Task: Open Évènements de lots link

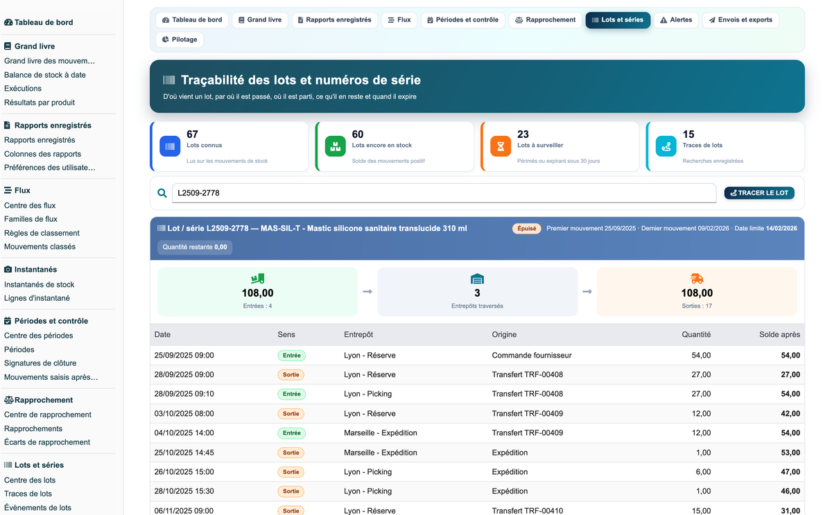Action: pos(37,507)
